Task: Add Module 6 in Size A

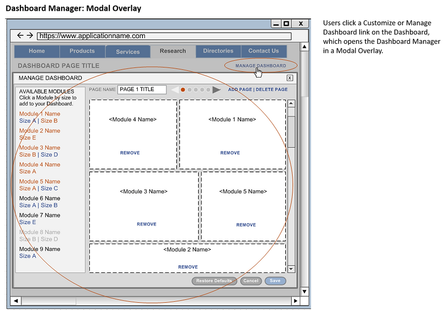Action: pyautogui.click(x=28, y=206)
